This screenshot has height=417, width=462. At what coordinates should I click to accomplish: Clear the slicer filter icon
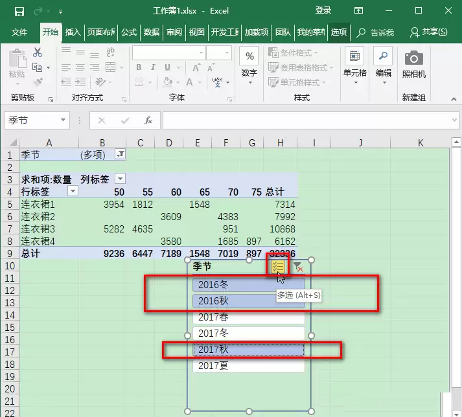tap(299, 267)
